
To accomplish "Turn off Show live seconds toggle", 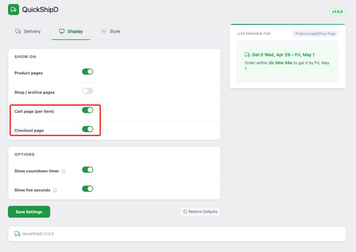I will 88,189.
